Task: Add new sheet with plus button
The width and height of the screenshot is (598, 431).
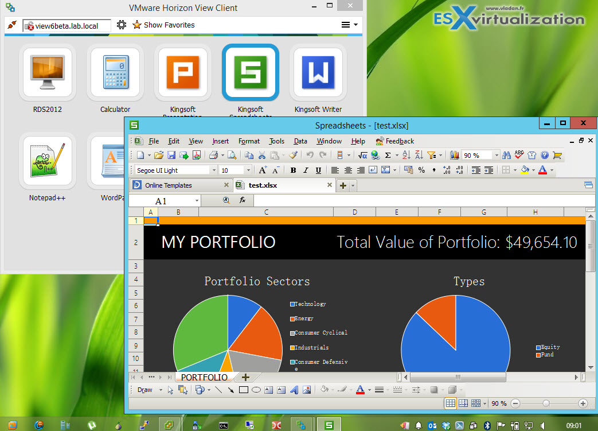Action: pos(245,377)
